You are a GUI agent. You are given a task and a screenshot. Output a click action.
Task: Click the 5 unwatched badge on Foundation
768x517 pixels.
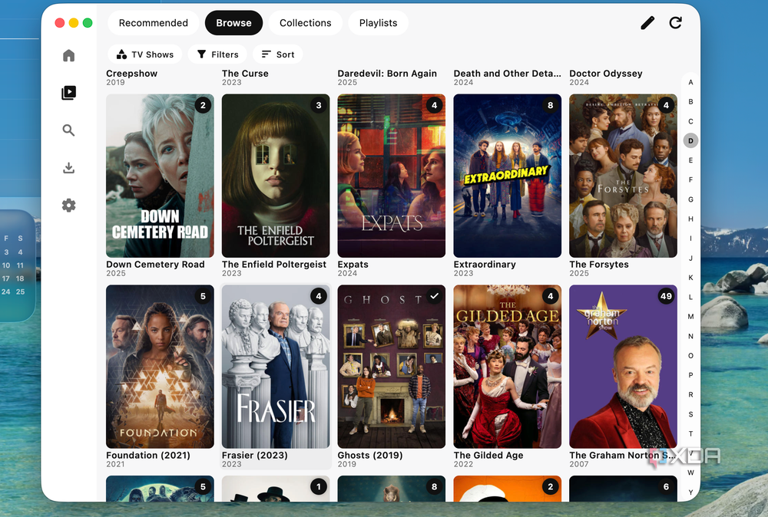(204, 296)
